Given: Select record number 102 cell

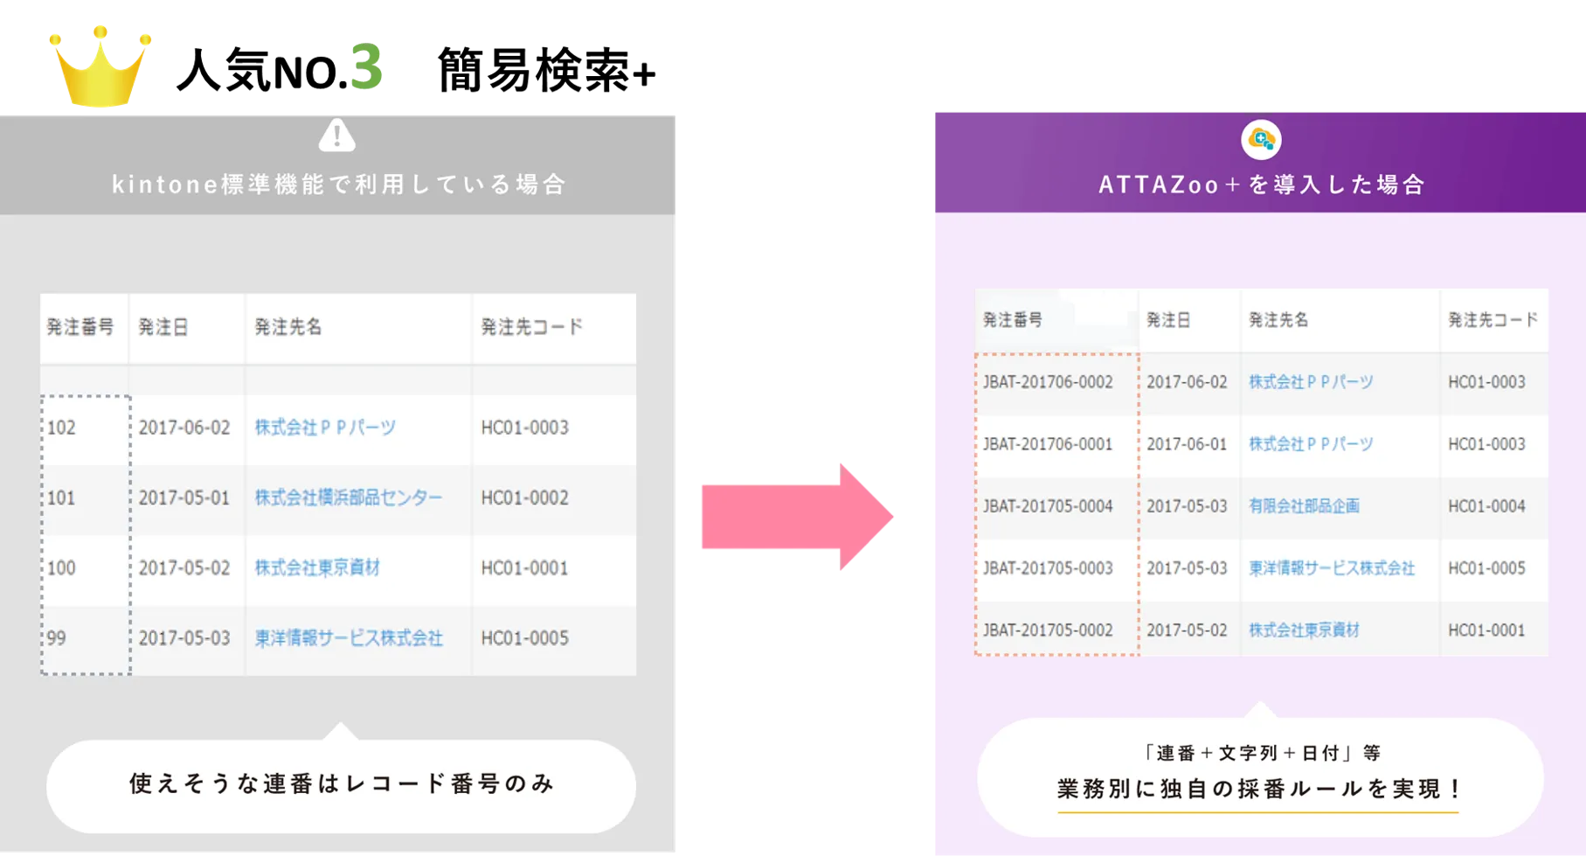Looking at the screenshot, I should pos(62,428).
